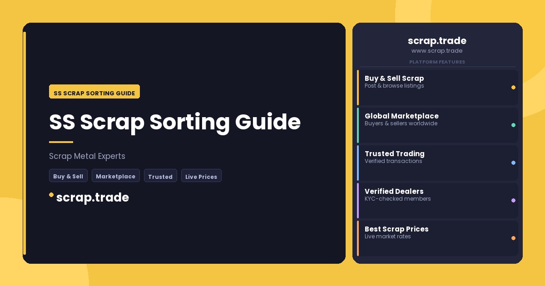This screenshot has height=286, width=545.
Task: Click the Scrap Metal Experts subtitle
Action: (87, 156)
